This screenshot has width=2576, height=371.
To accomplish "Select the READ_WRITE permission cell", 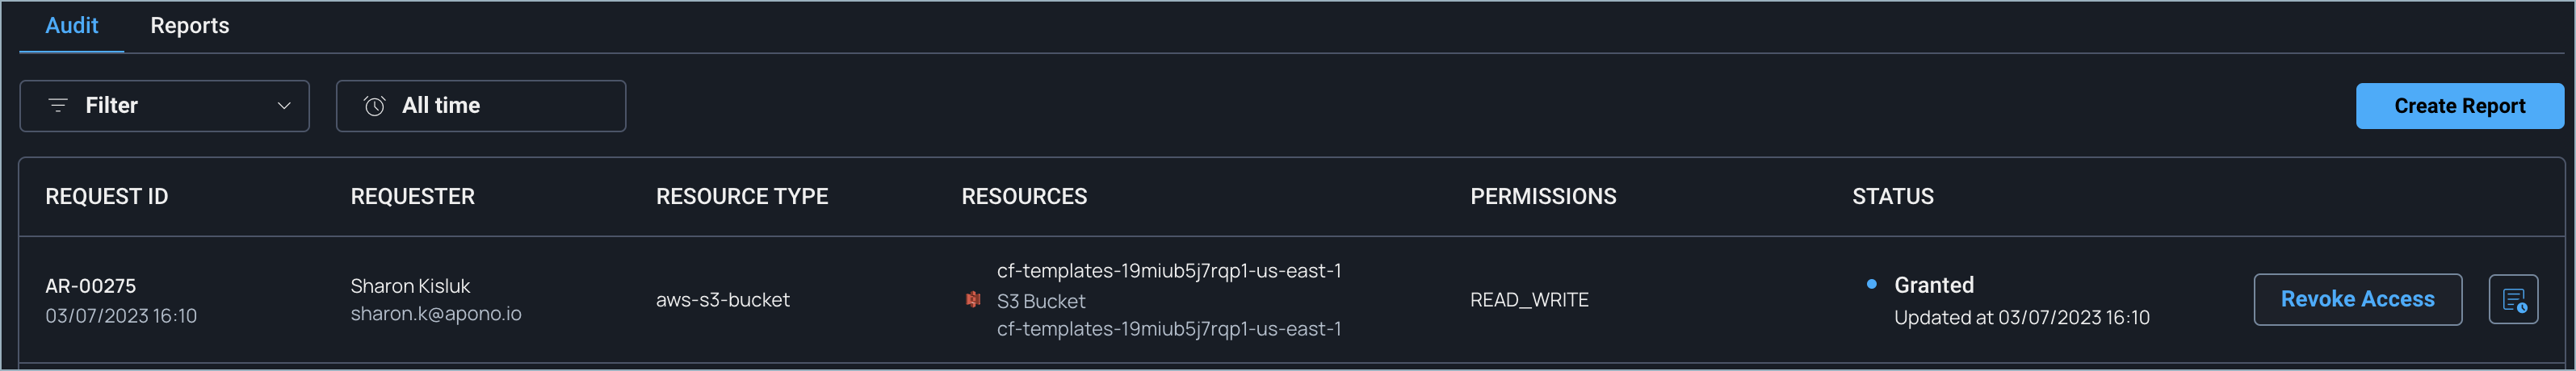I will click(x=1528, y=300).
